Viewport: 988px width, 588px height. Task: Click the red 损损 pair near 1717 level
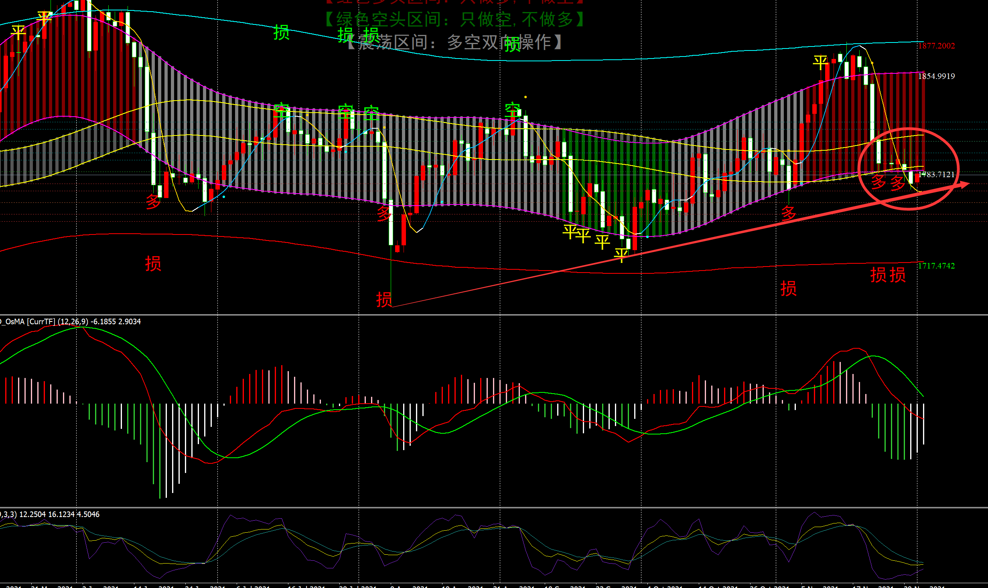click(888, 275)
